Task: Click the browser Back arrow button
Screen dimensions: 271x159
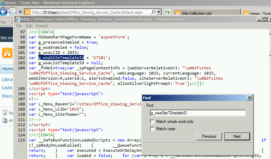Action: (x=4, y=12)
